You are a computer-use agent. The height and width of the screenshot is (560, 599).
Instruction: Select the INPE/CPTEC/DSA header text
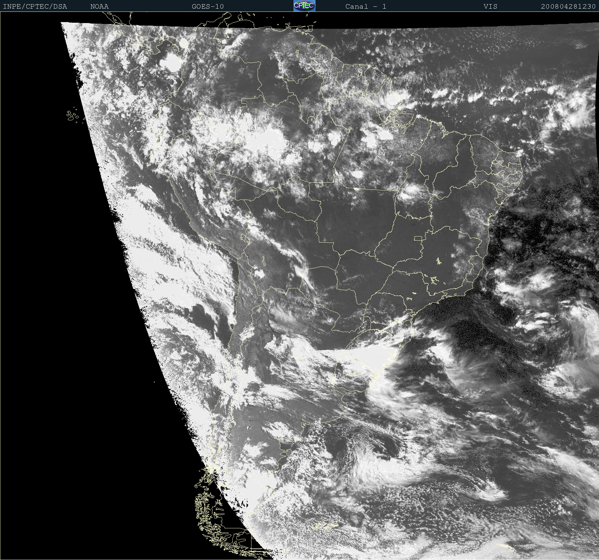coord(35,6)
